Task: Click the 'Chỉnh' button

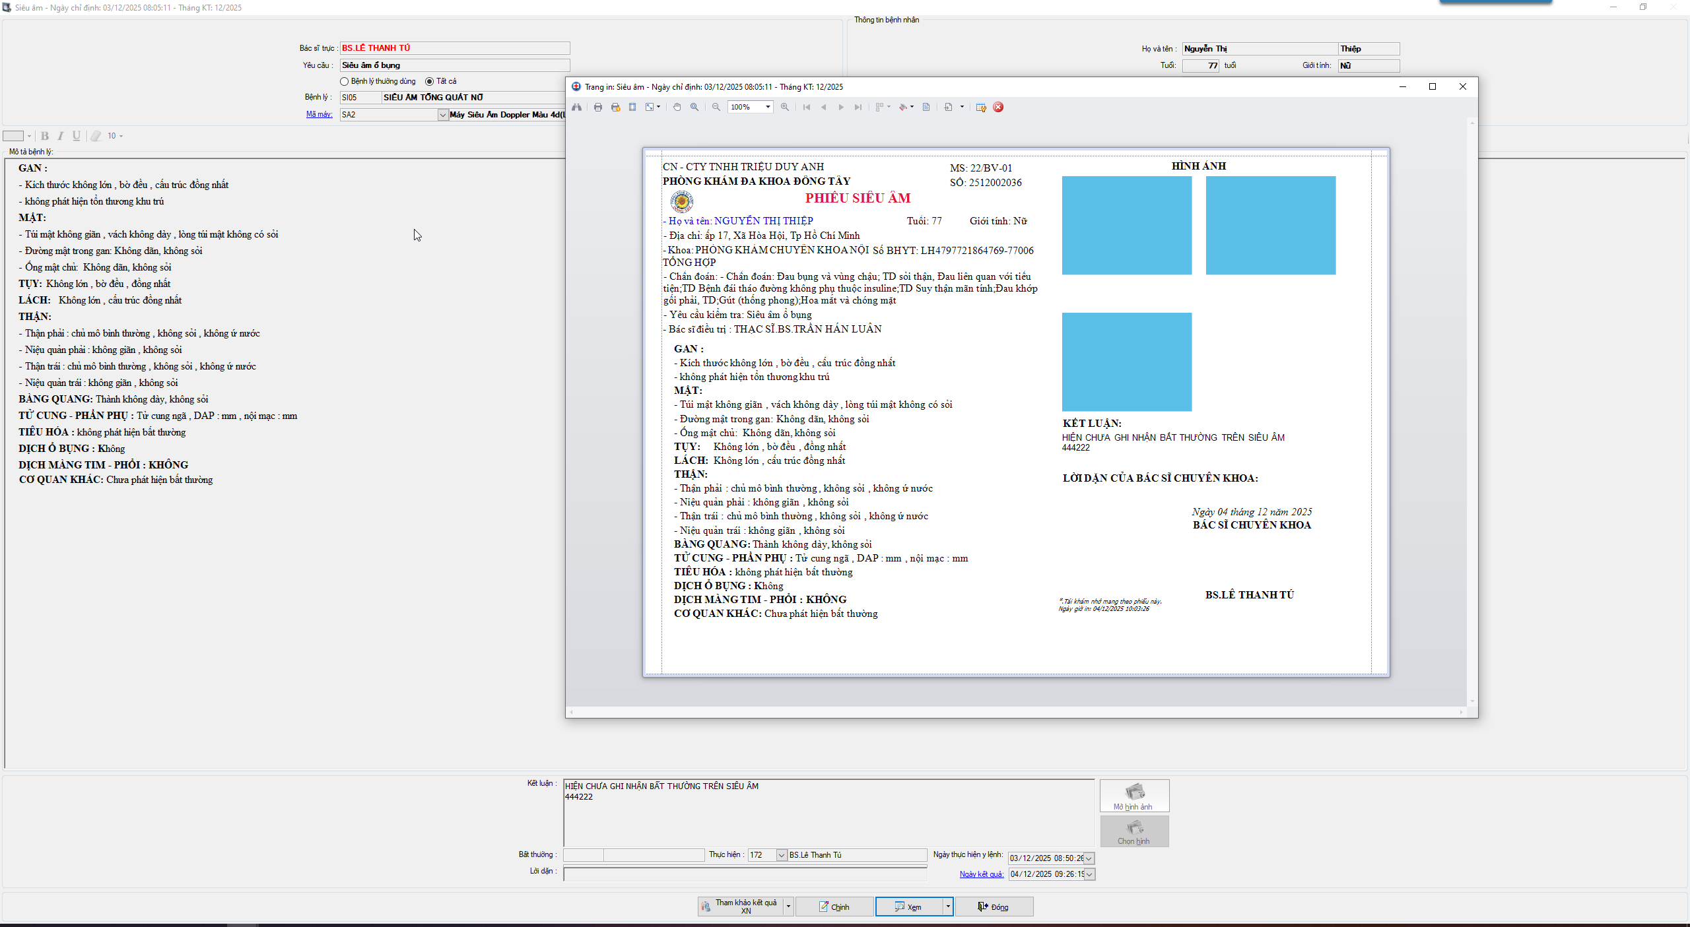Action: tap(834, 907)
